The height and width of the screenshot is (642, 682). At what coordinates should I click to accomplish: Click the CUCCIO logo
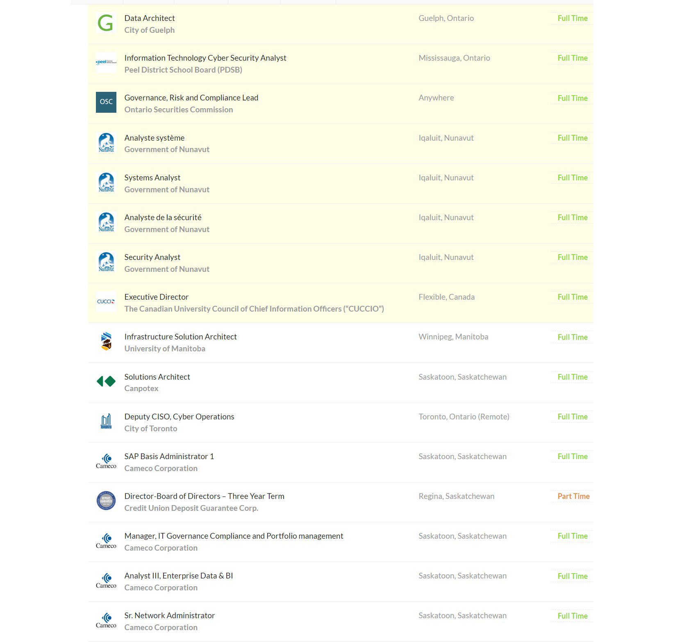[x=106, y=301]
